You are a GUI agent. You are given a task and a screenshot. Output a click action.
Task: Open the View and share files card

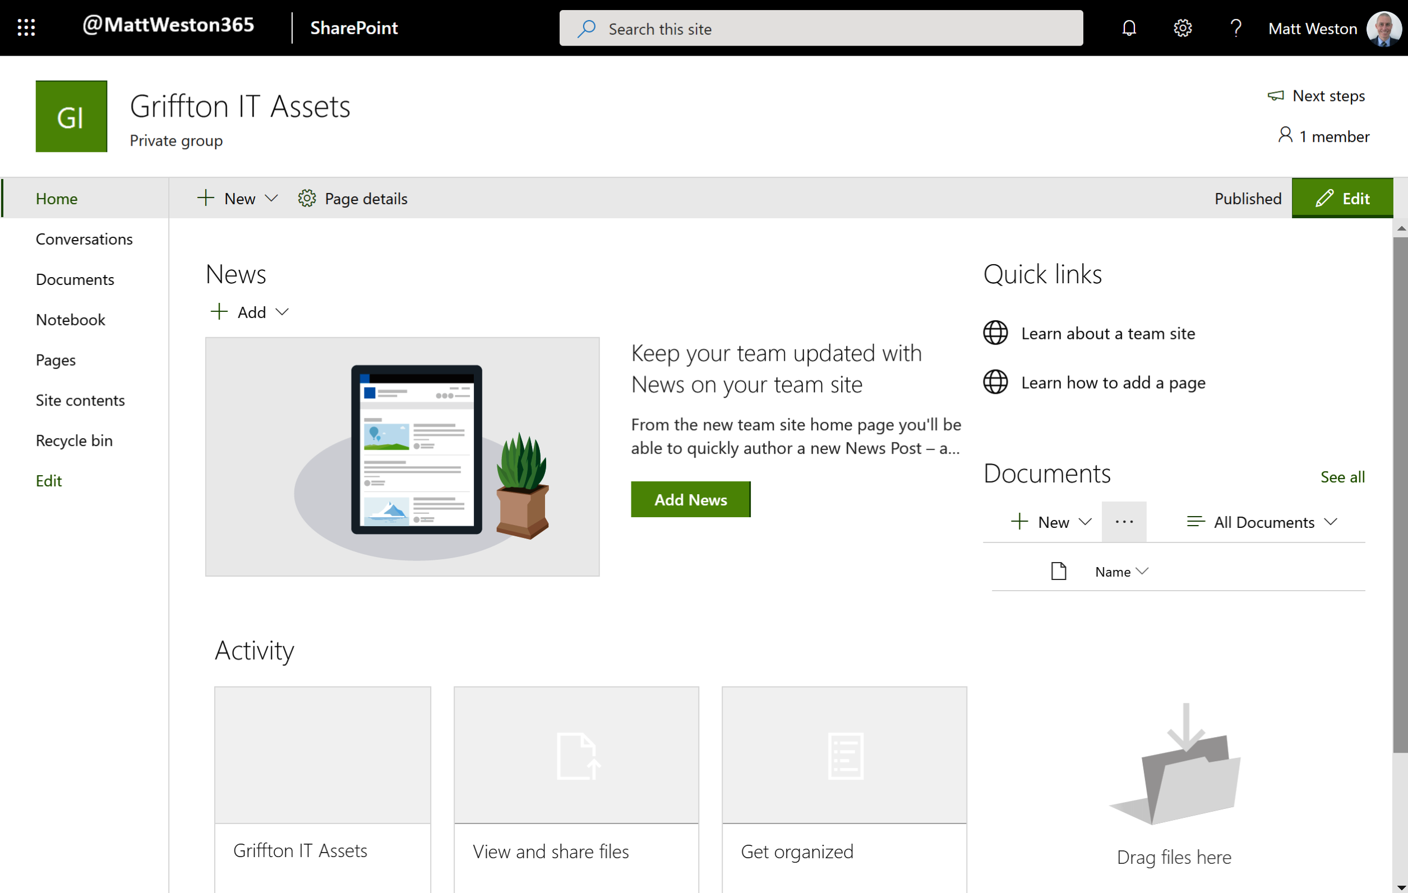(576, 789)
